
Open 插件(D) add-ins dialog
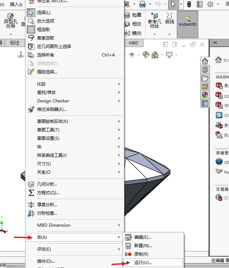click(75, 261)
